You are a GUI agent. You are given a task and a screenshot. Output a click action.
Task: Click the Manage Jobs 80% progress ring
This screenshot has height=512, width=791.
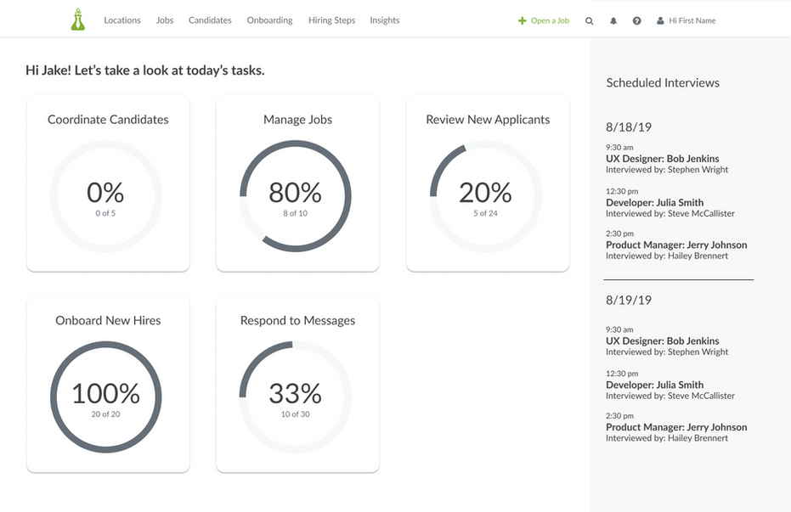(296, 196)
